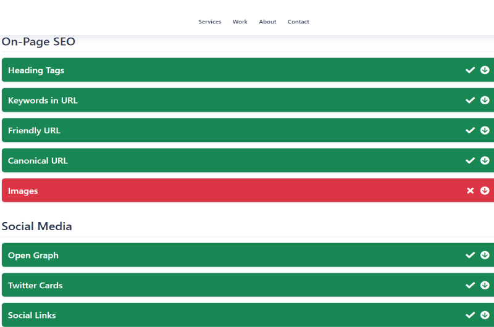Click the checkmark icon on Keywords in URL
Screen dimensions: 494x327
click(x=470, y=100)
